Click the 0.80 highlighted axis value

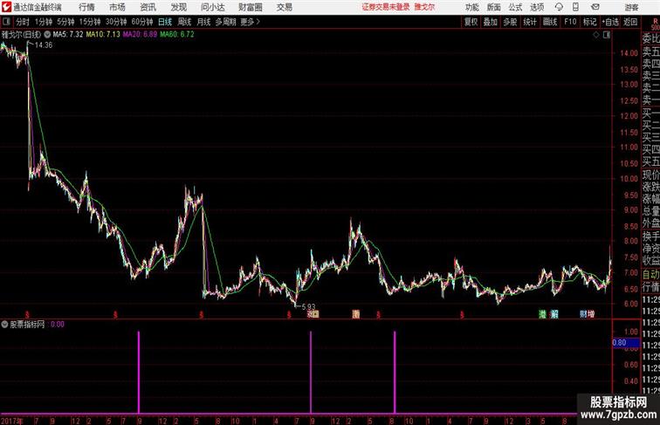[x=626, y=343]
